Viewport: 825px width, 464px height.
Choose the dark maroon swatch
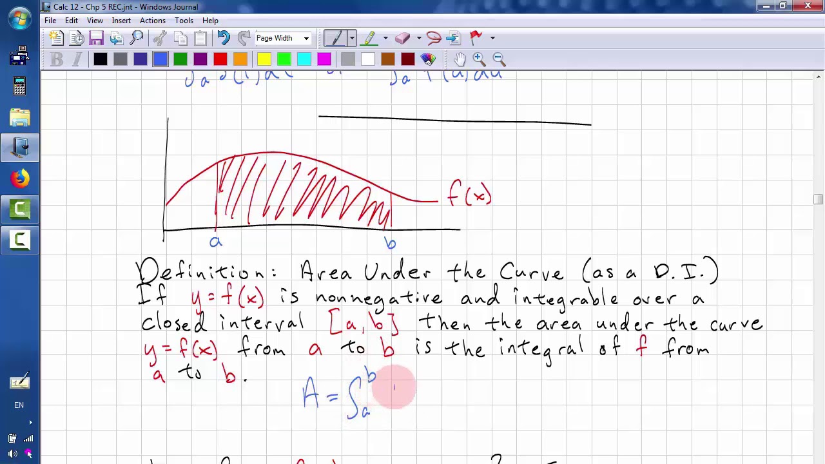pyautogui.click(x=408, y=59)
